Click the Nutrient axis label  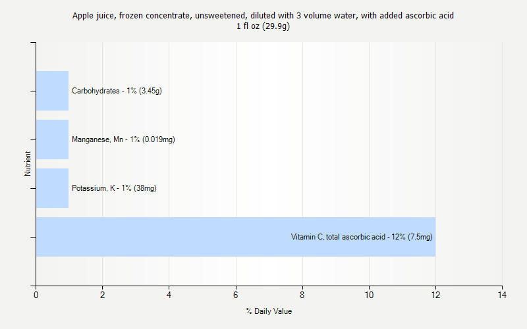pyautogui.click(x=28, y=163)
